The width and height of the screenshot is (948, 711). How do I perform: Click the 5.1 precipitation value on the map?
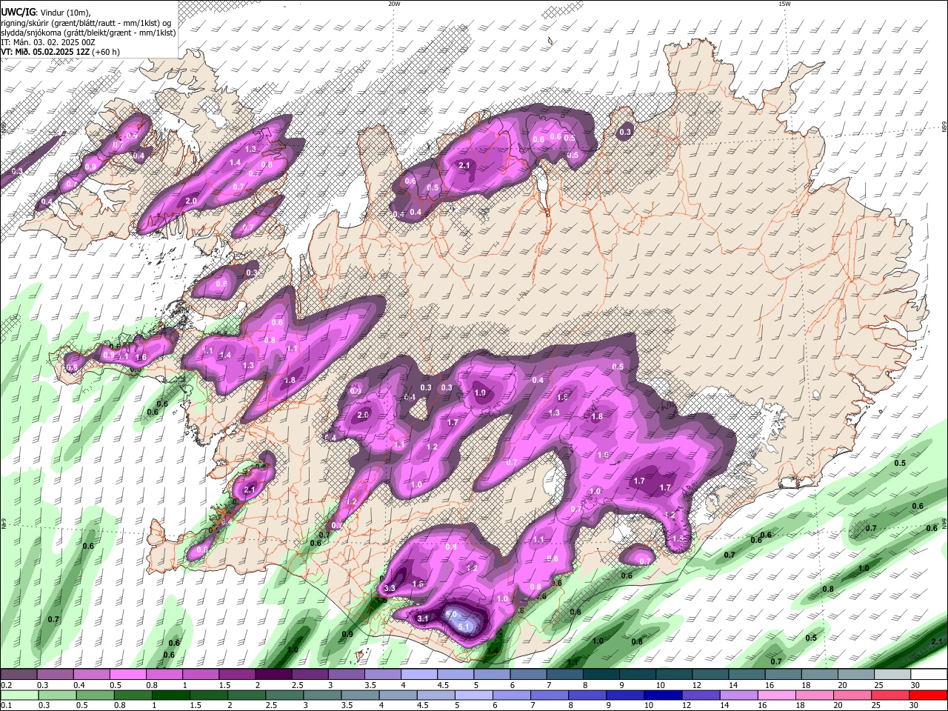(x=464, y=627)
